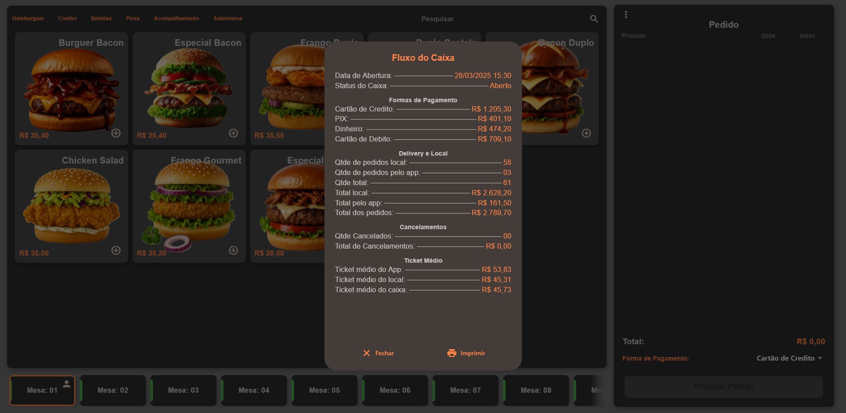Open the Hamburguer category tab
The image size is (846, 413).
point(28,19)
